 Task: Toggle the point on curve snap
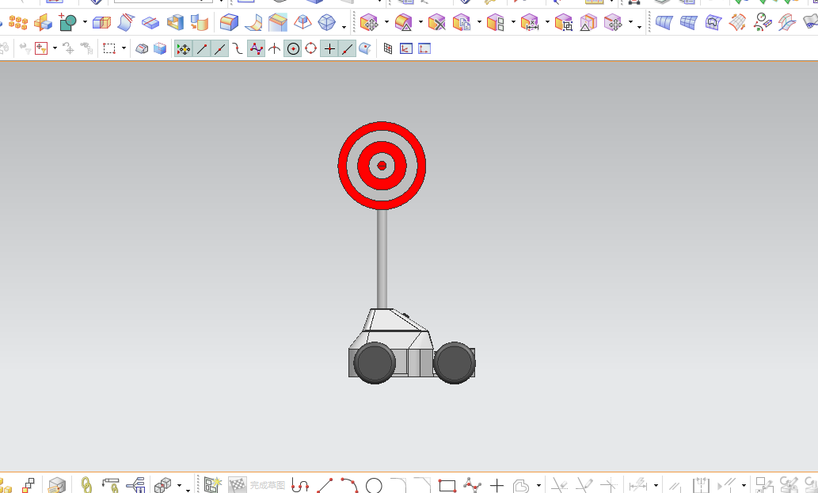(x=348, y=48)
